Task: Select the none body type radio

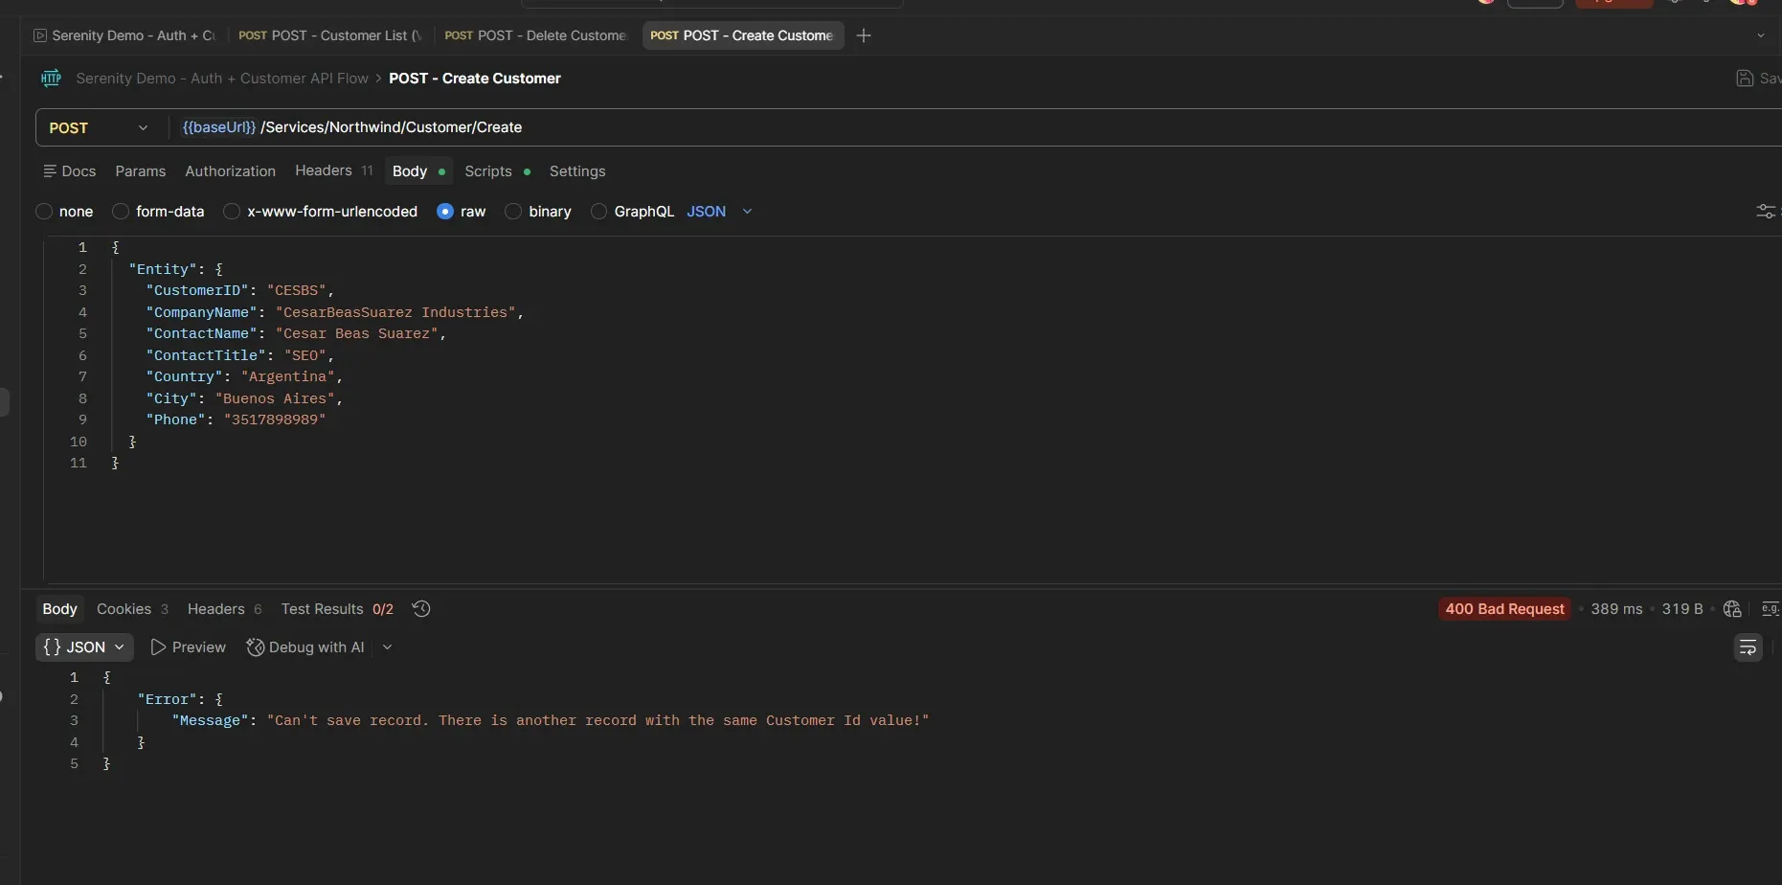Action: click(44, 212)
